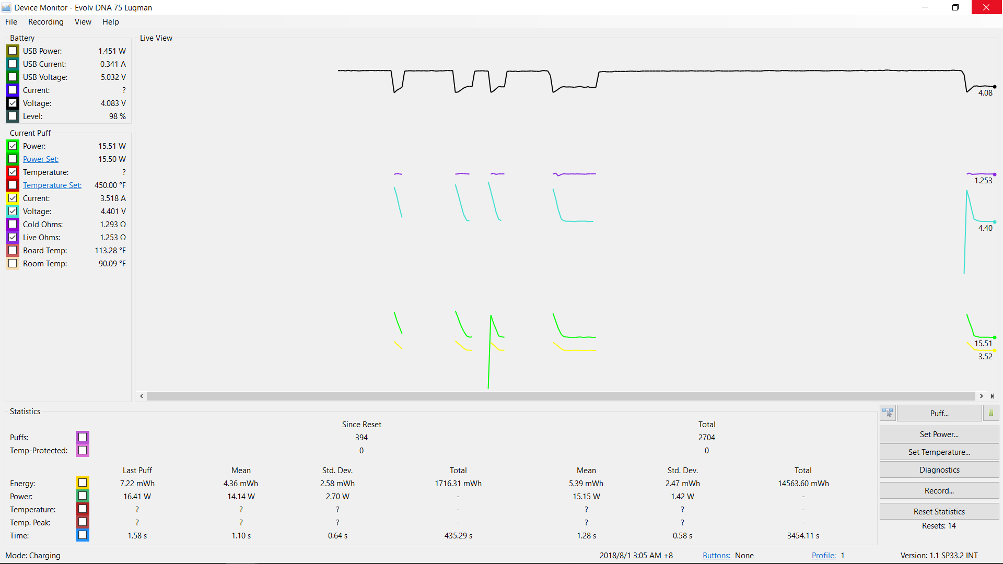Enable USB Power graph checkbox
The width and height of the screenshot is (1003, 564).
pos(13,51)
